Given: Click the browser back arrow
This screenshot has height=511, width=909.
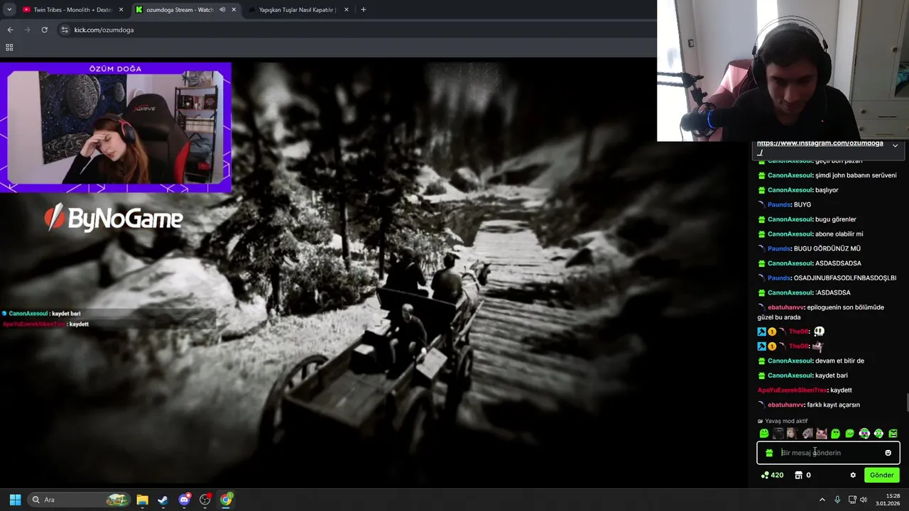Looking at the screenshot, I should (x=10, y=30).
